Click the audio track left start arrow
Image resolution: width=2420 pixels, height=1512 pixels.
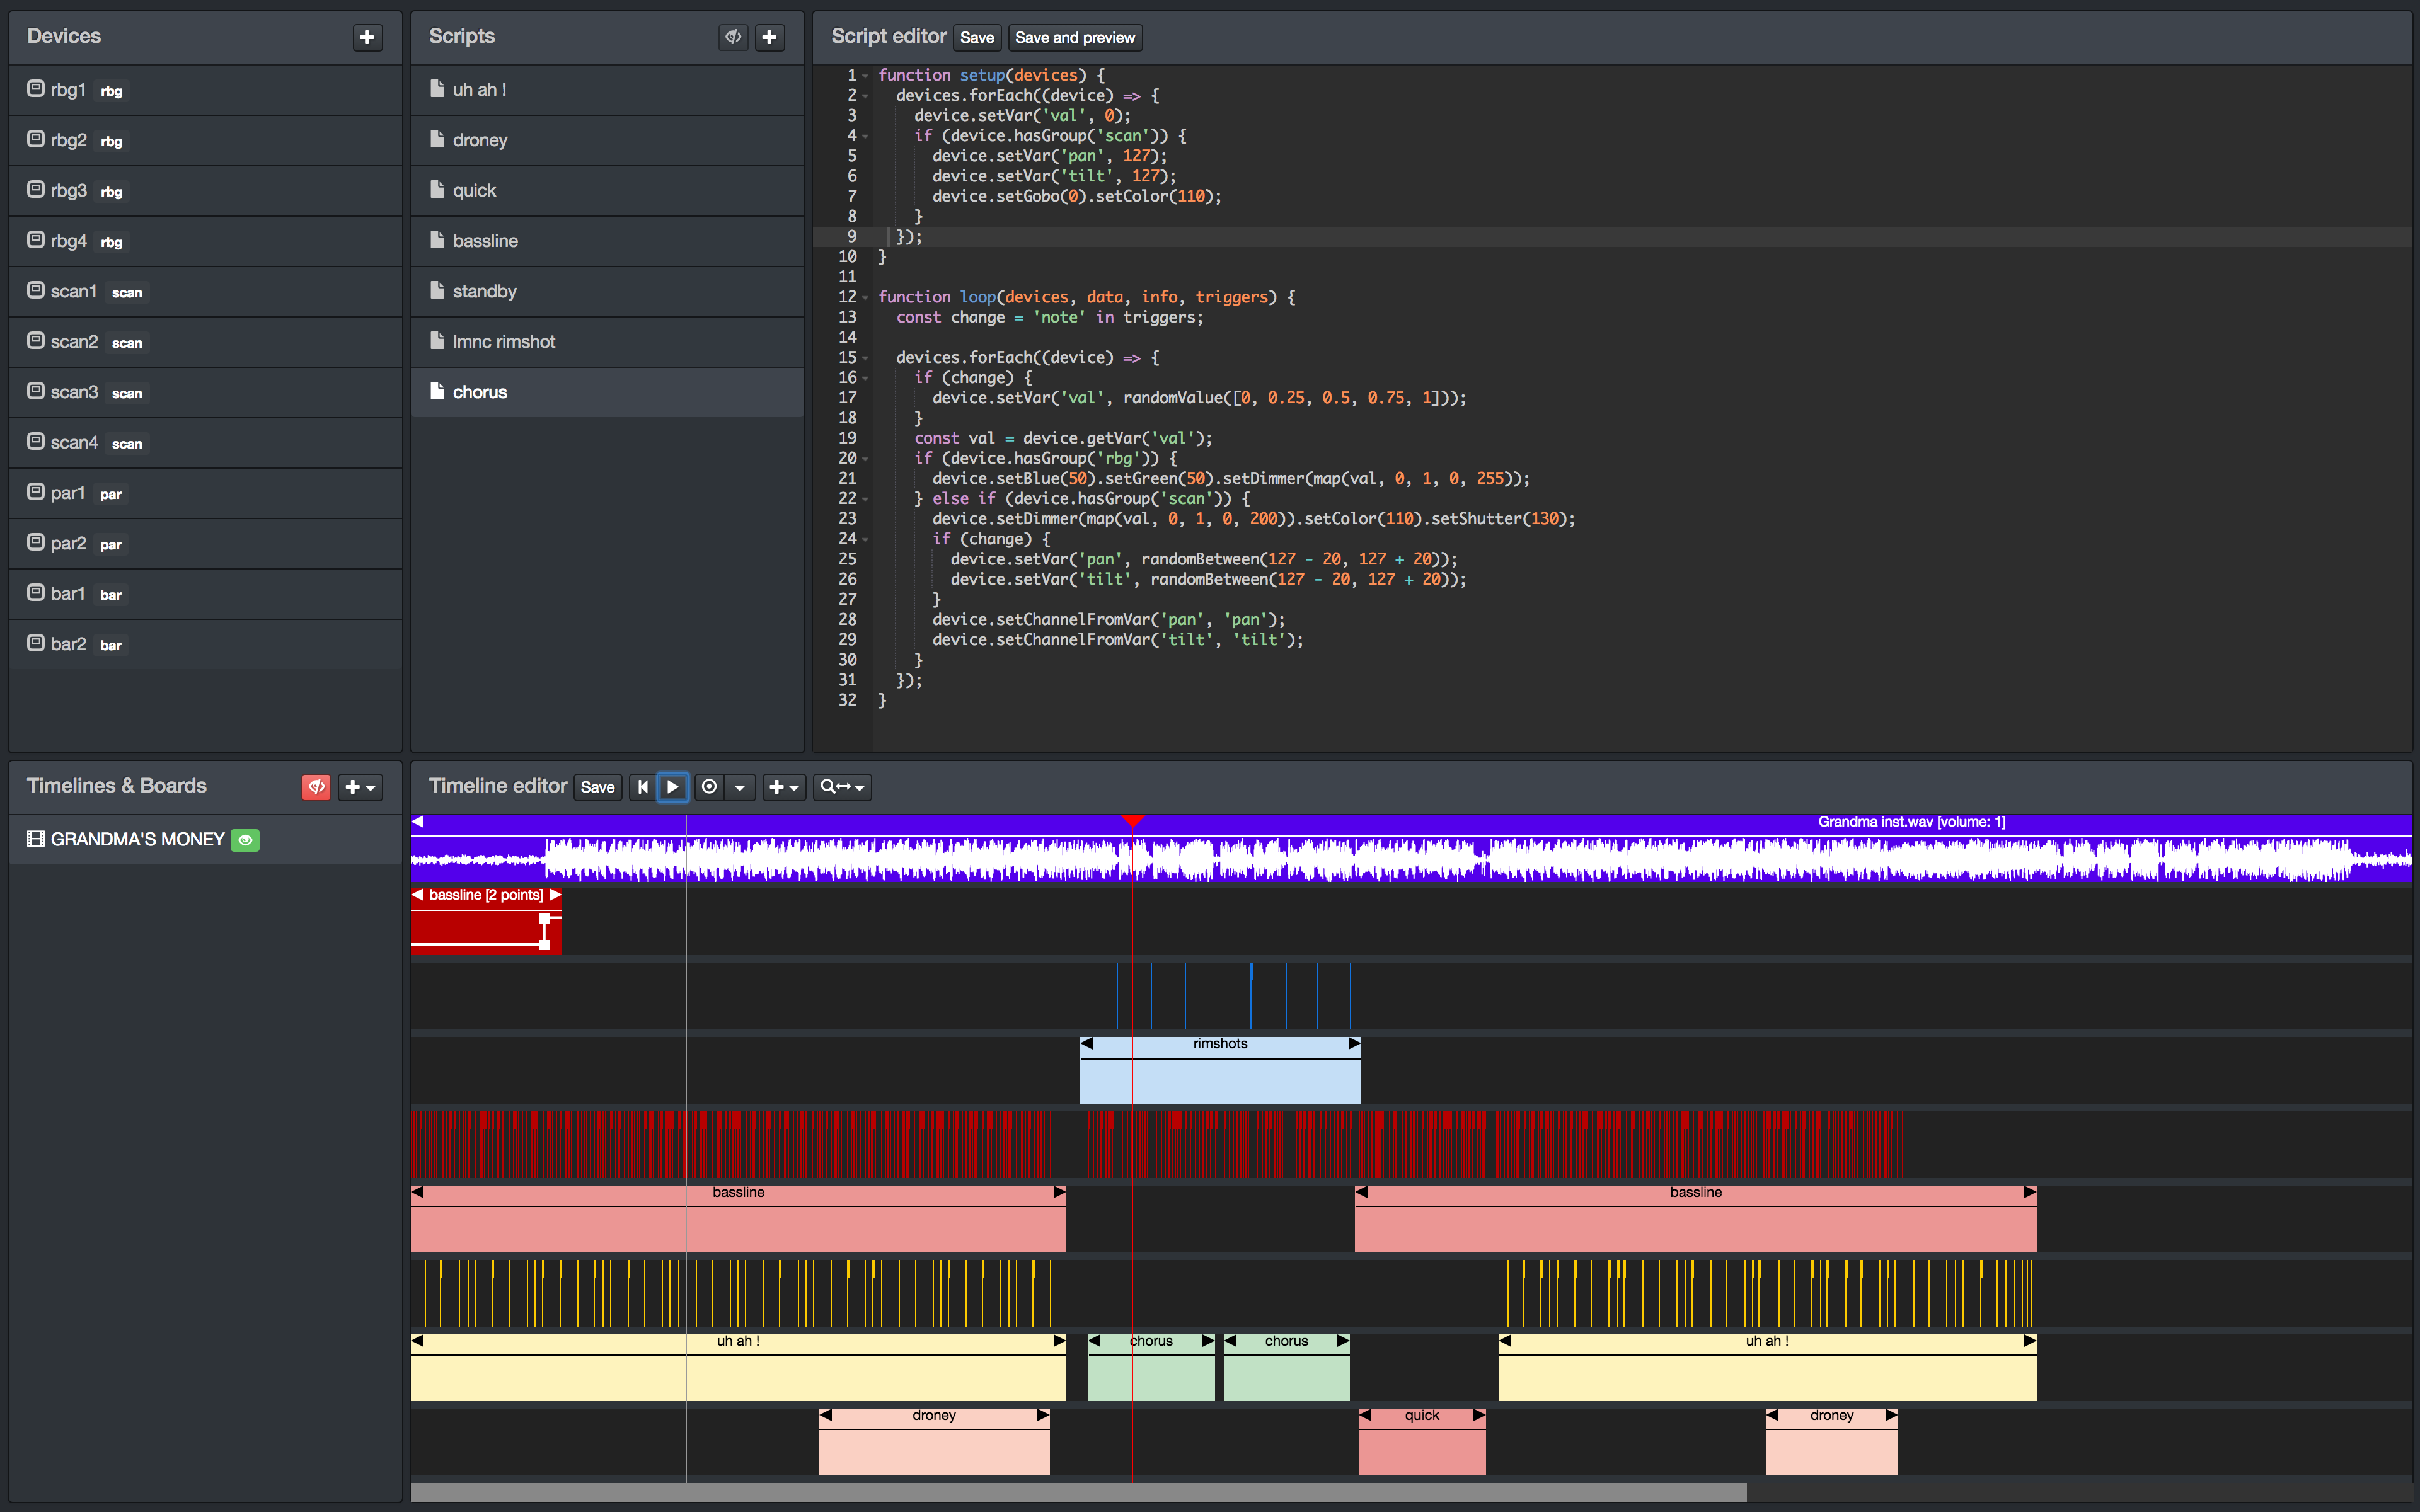[418, 822]
